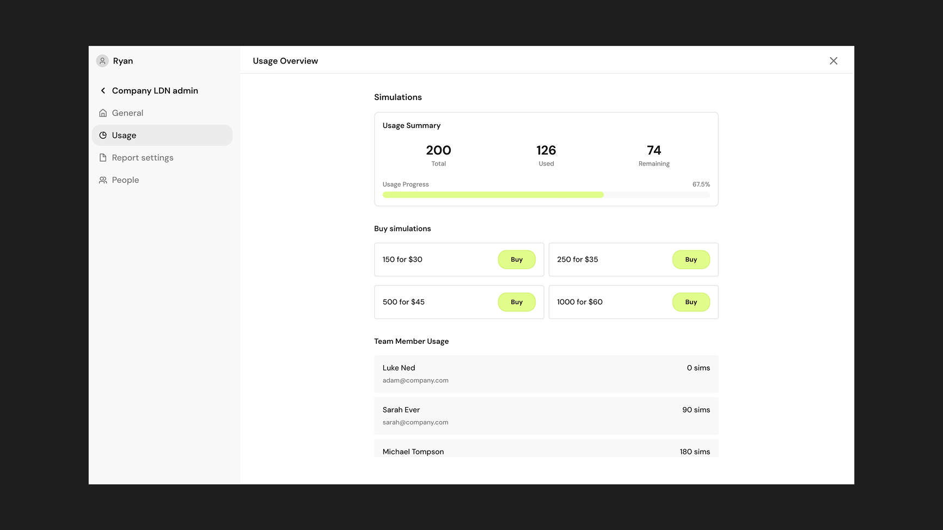This screenshot has height=530, width=943.
Task: Select the Sarah Ever member row
Action: (x=546, y=416)
